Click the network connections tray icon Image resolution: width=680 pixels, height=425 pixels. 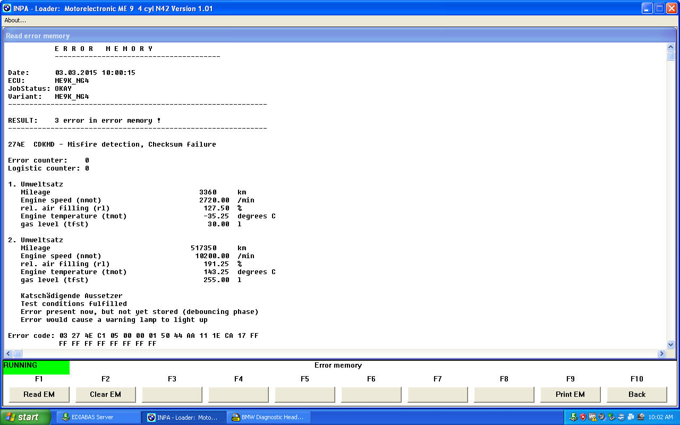[x=631, y=417]
